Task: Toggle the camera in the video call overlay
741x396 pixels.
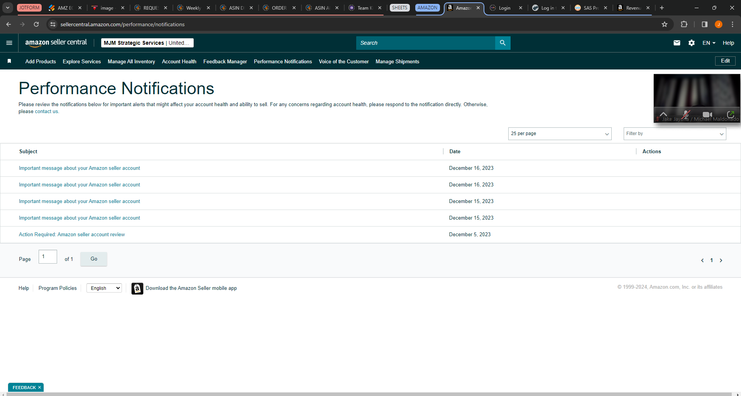Action: (x=707, y=115)
